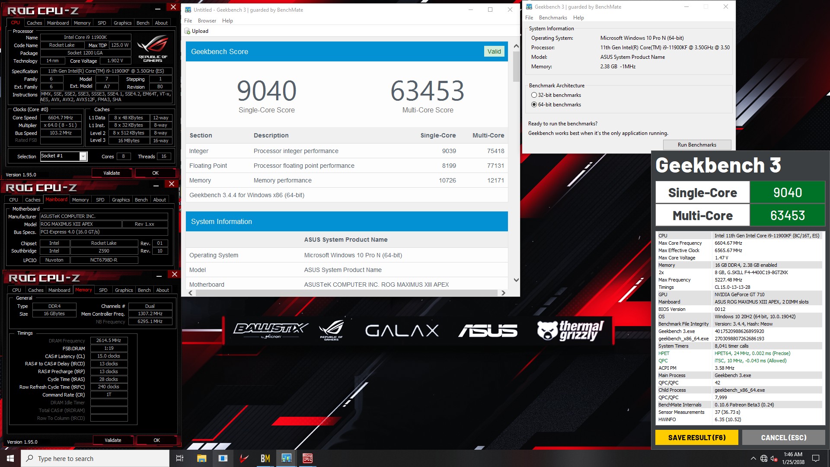Click the Windows Start button
Viewport: 830px width, 467px height.
pyautogui.click(x=10, y=458)
